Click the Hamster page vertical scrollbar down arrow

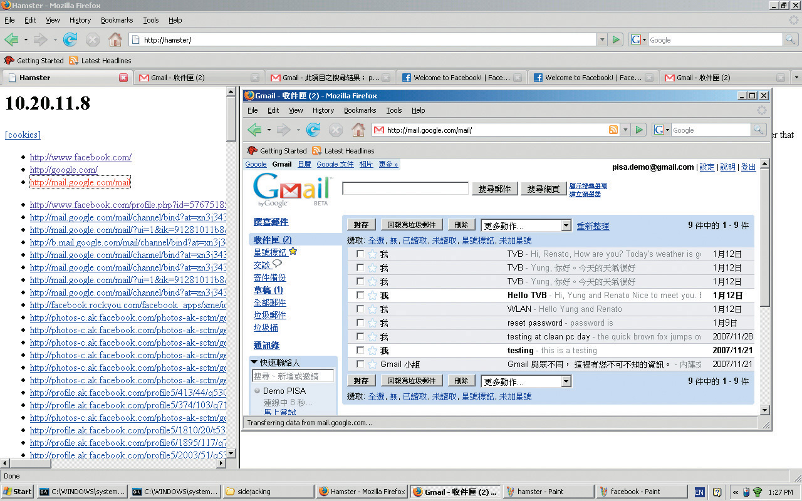click(231, 453)
